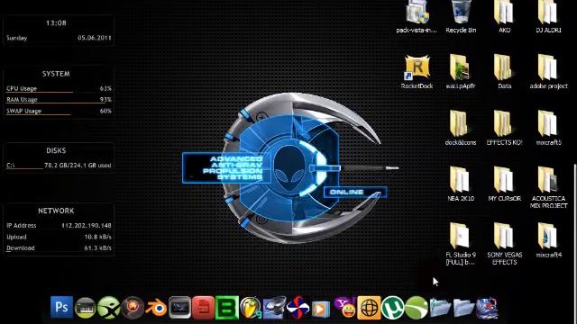577x324 pixels.
Task: Select the RocketDock shortcut on desktop
Action: pyautogui.click(x=417, y=72)
